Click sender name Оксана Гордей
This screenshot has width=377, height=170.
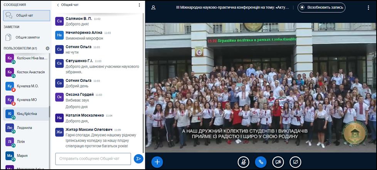pyautogui.click(x=79, y=94)
